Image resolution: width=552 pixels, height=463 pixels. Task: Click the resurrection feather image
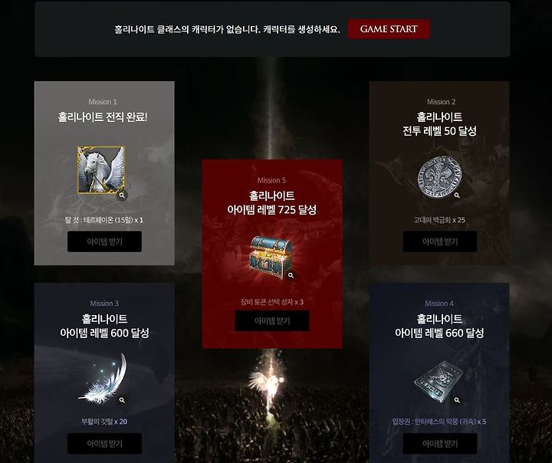point(103,378)
